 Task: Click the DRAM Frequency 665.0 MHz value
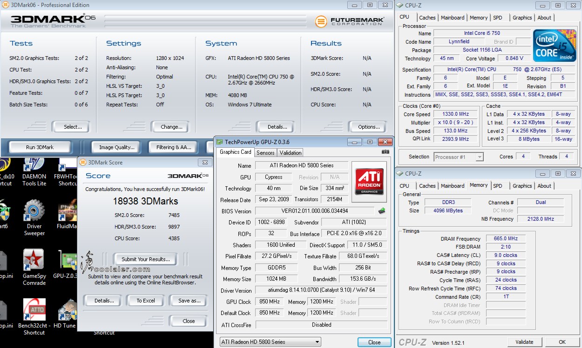click(x=506, y=238)
